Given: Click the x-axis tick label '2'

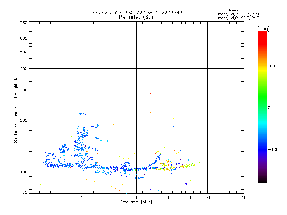Looking at the screenshot, I should point(83,197).
